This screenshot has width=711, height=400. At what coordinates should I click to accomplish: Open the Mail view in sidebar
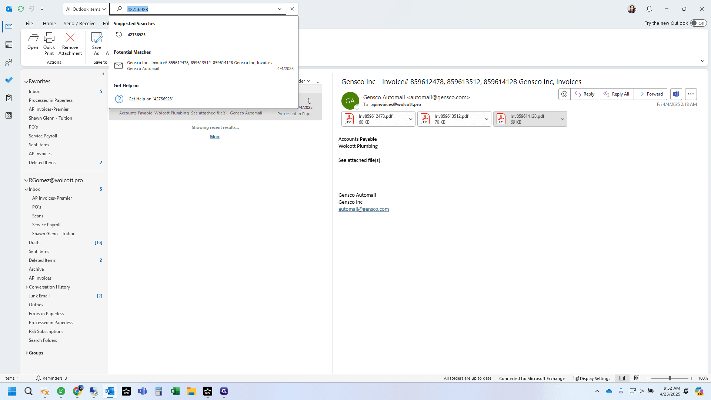[x=9, y=27]
